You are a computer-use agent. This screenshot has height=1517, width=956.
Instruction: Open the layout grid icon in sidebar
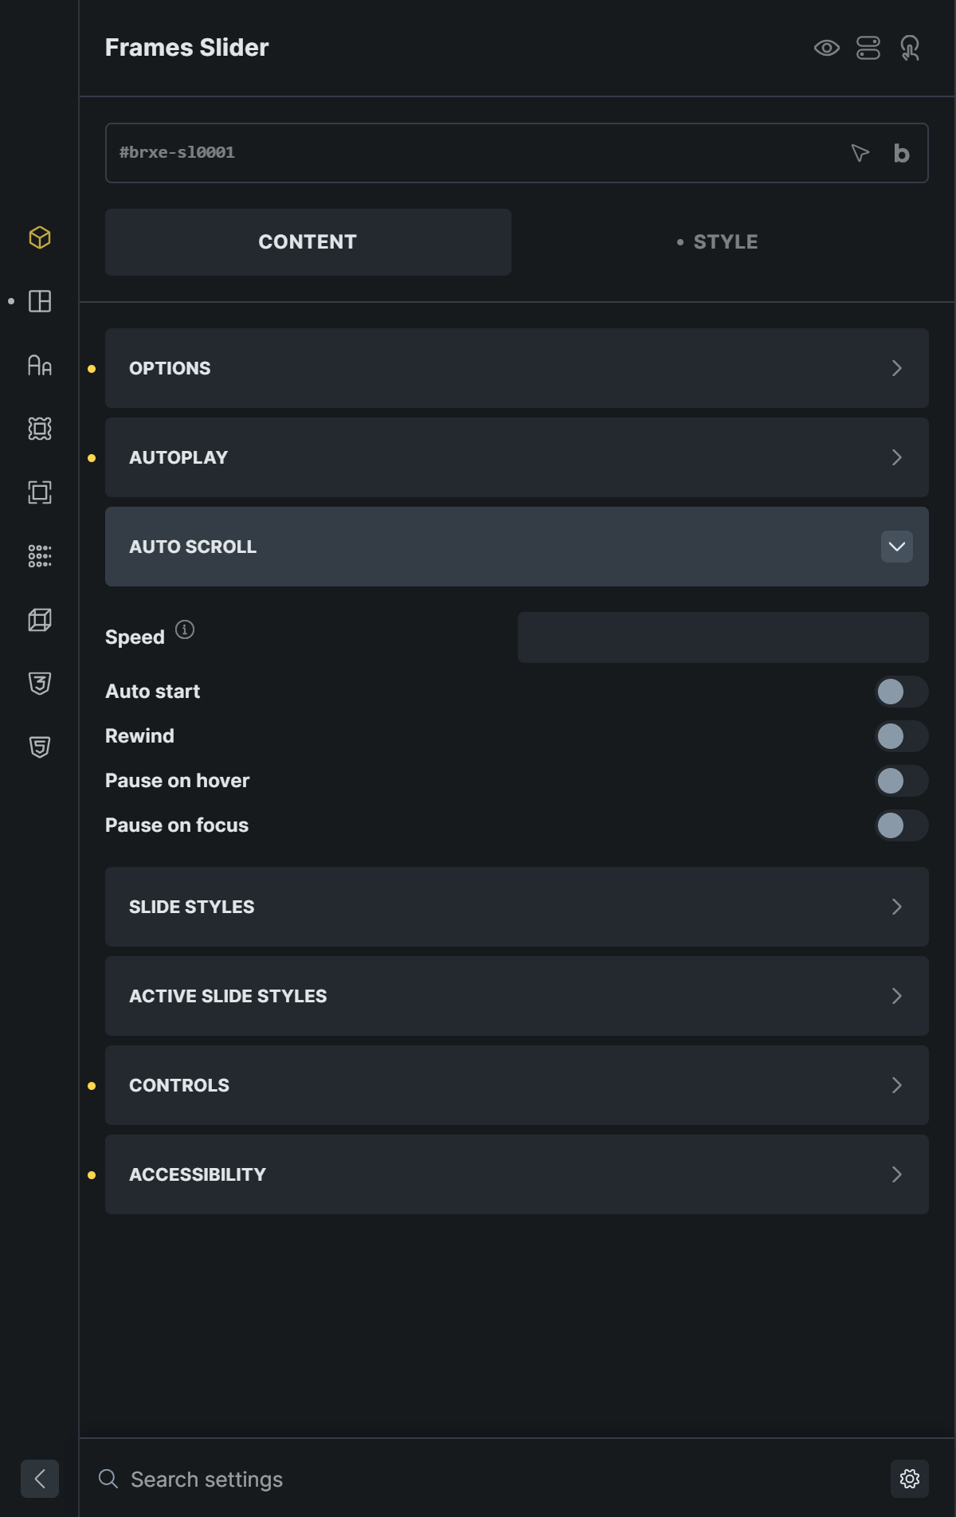(x=40, y=301)
